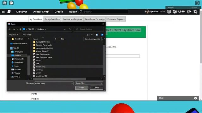The height and width of the screenshot is (113, 202).
Task: Select OS (C:) drive in navigation pane
Action: (x=17, y=77)
